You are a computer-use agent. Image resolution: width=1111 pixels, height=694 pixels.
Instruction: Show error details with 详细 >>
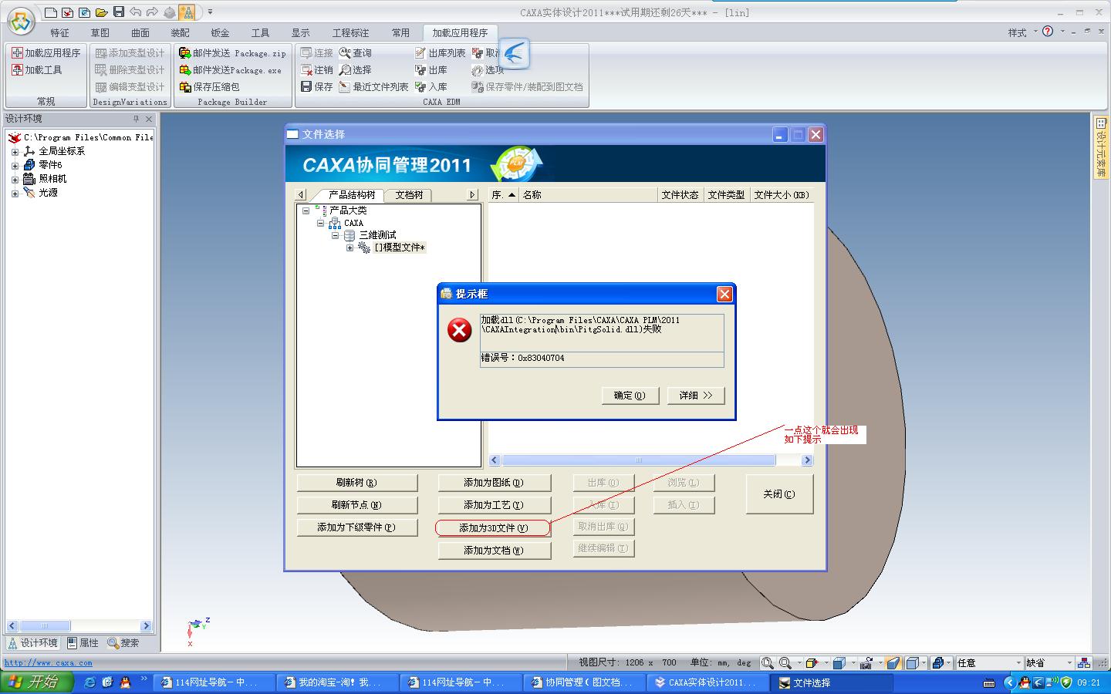click(696, 396)
